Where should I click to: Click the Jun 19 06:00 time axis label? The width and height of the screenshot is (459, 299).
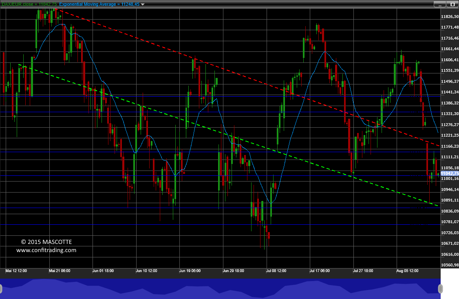tap(190, 271)
